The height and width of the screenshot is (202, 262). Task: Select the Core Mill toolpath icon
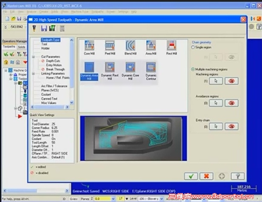(x=89, y=46)
